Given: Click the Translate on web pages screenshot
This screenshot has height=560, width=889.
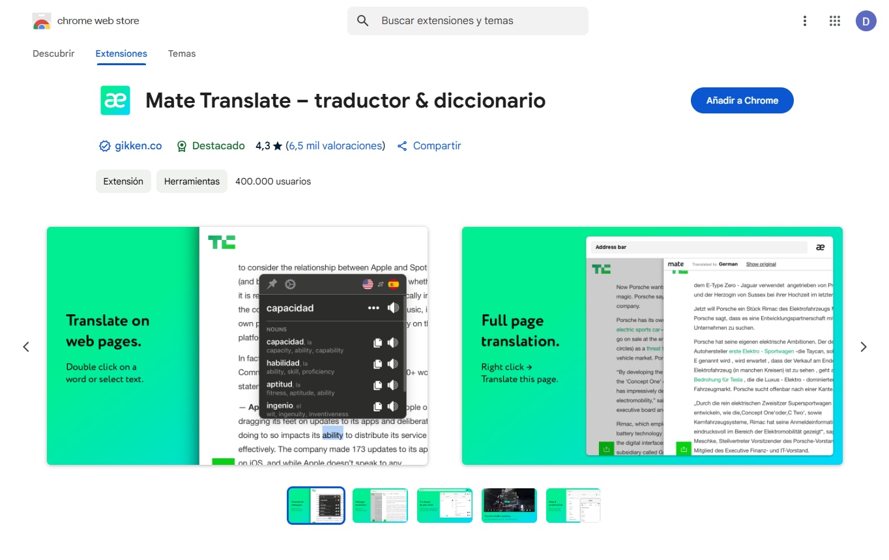Looking at the screenshot, I should 237,346.
